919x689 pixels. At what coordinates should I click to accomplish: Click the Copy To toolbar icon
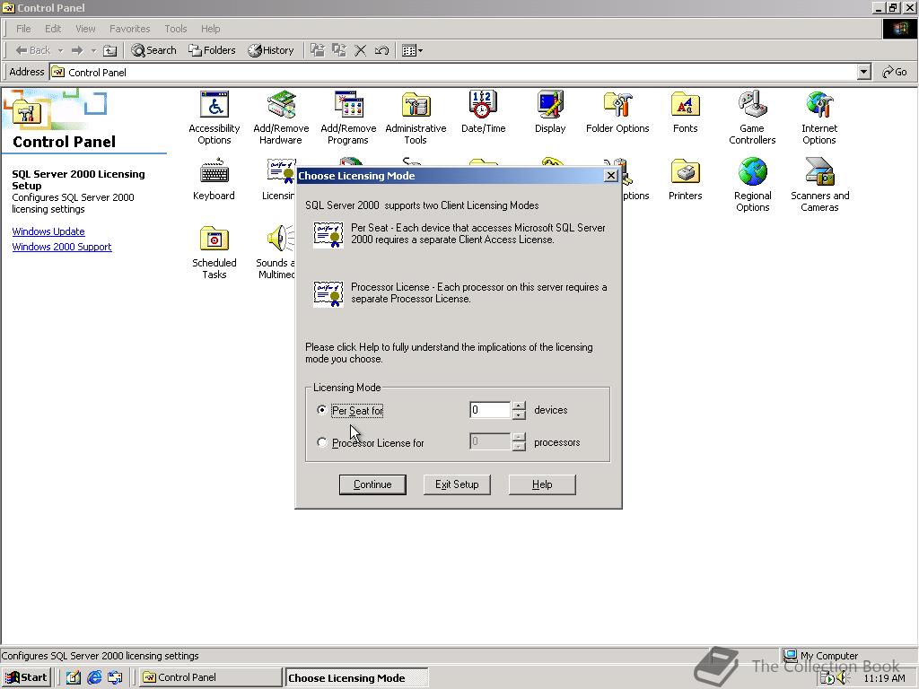coord(338,50)
